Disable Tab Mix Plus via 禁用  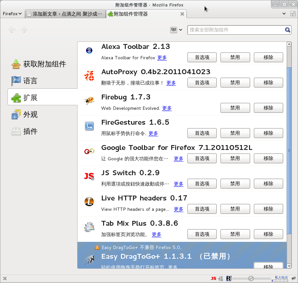pyautogui.click(x=235, y=234)
